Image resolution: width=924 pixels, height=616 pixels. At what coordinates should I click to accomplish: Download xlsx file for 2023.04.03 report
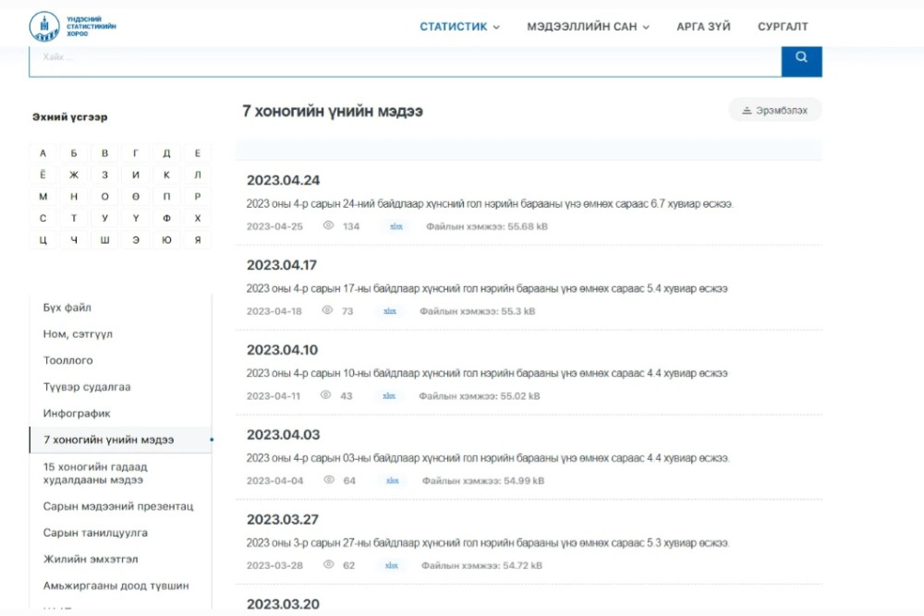coord(392,480)
